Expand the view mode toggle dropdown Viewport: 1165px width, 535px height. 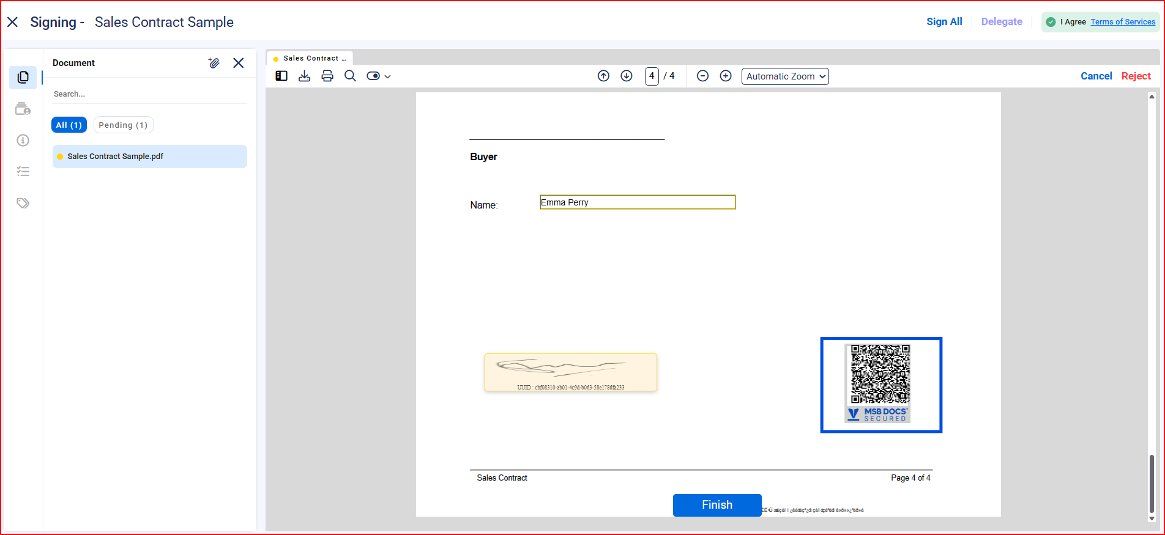[x=379, y=76]
